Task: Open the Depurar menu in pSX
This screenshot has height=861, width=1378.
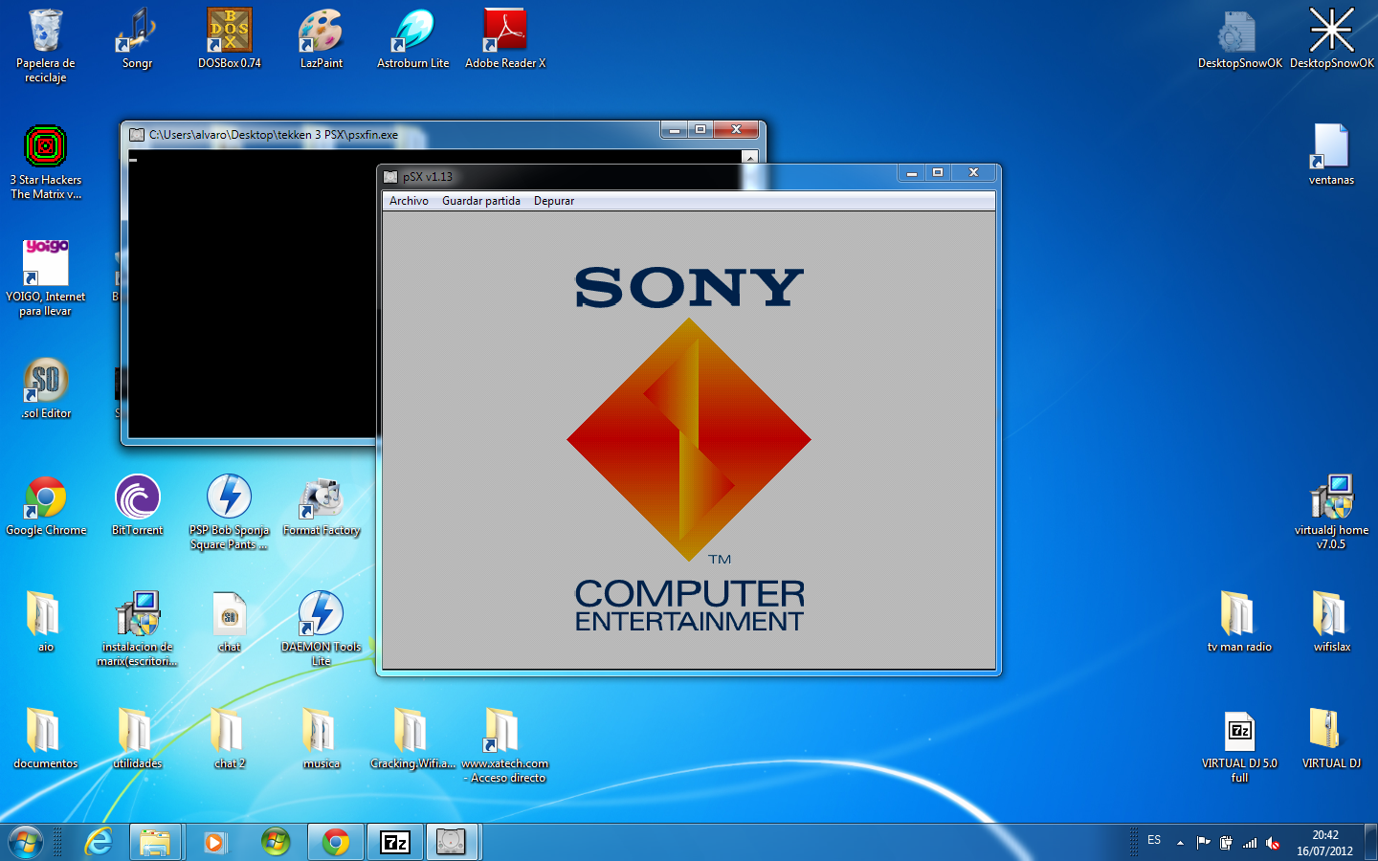Action: (x=554, y=201)
